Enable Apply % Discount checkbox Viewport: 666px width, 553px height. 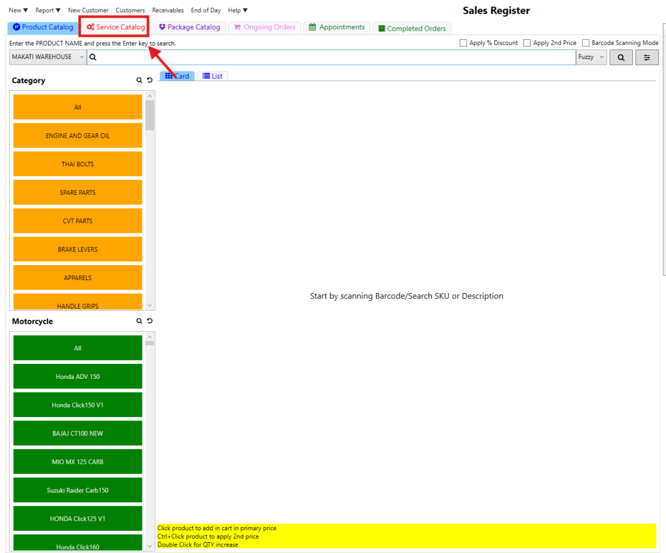[x=463, y=43]
